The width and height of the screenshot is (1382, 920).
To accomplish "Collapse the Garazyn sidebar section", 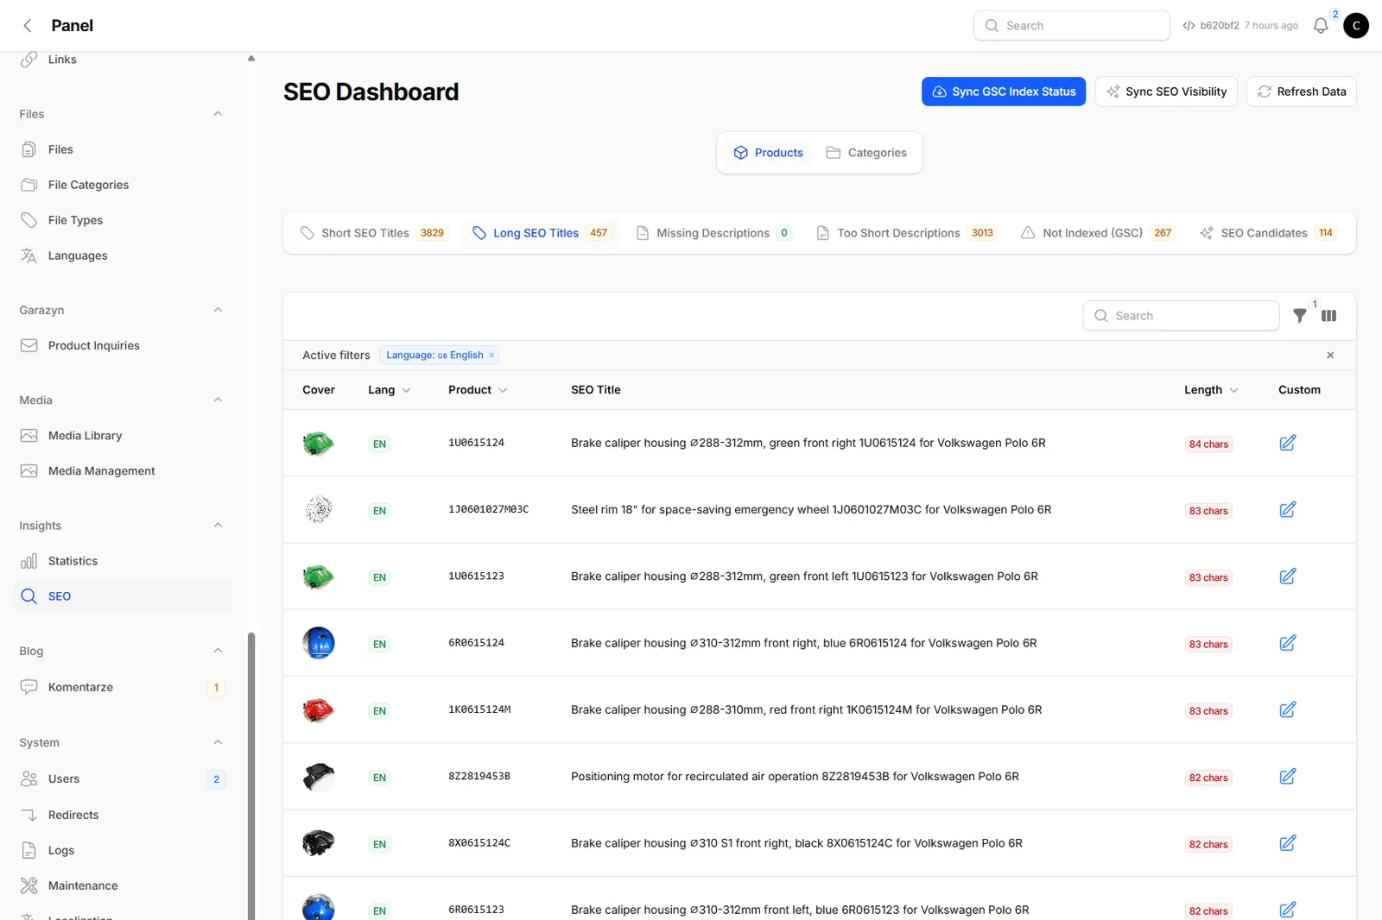I will coord(218,310).
